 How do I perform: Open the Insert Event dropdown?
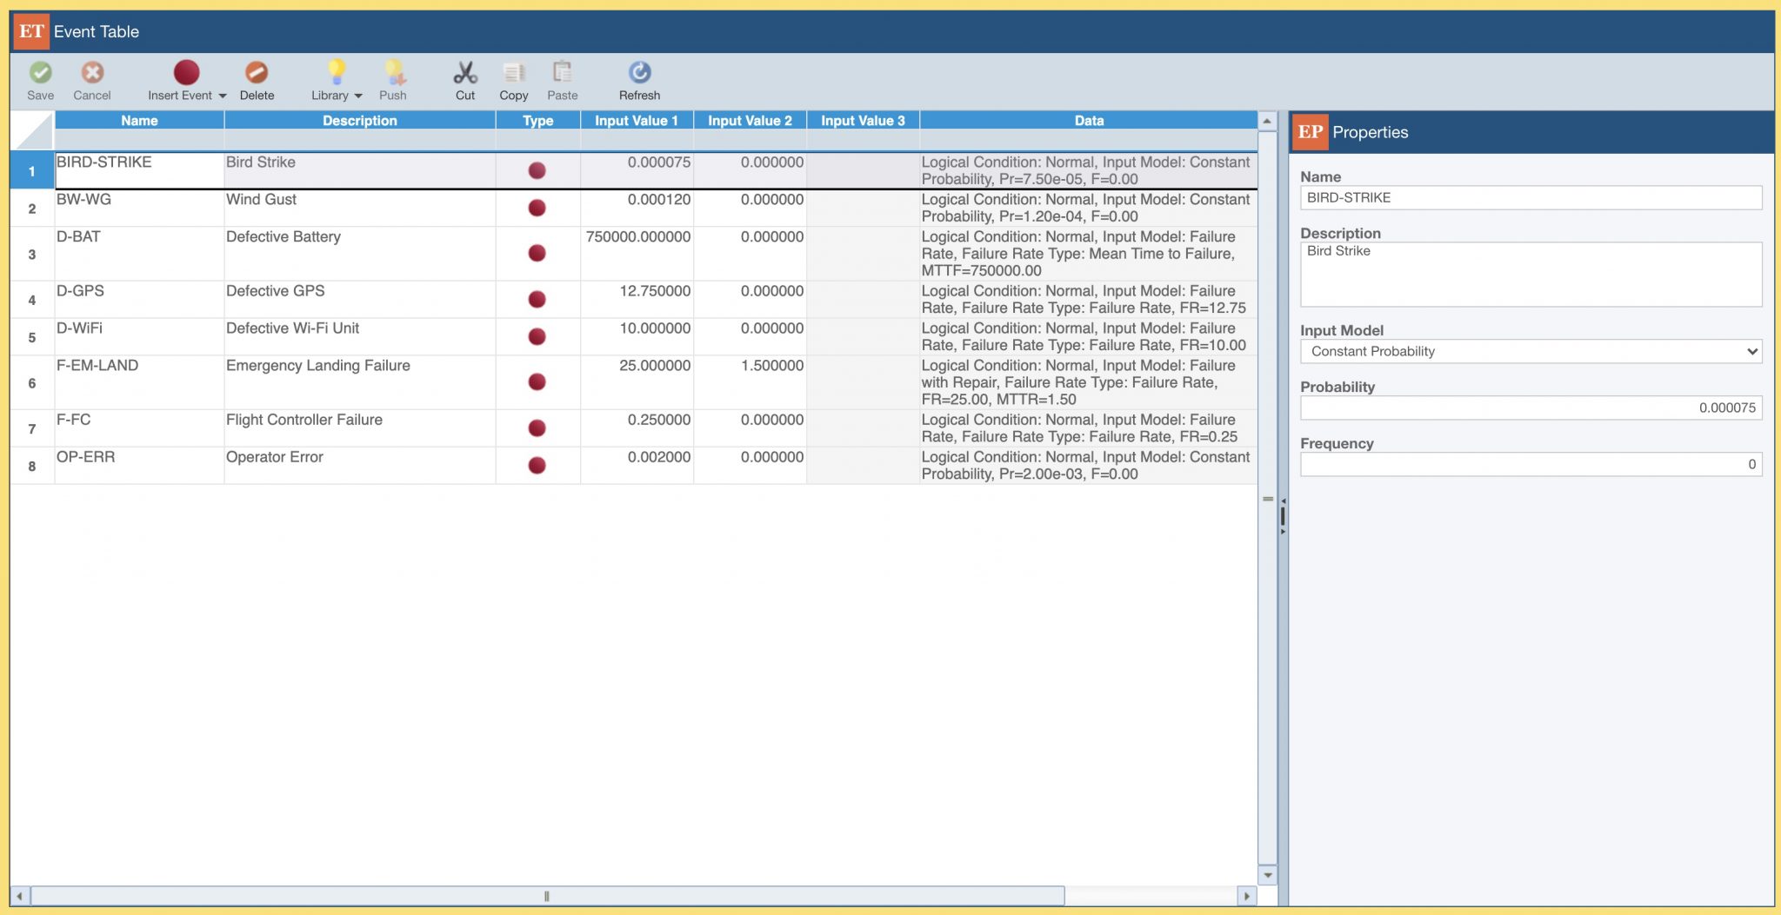coord(223,96)
